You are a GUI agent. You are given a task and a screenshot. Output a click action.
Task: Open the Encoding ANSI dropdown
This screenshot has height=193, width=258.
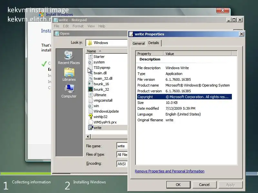(122, 164)
